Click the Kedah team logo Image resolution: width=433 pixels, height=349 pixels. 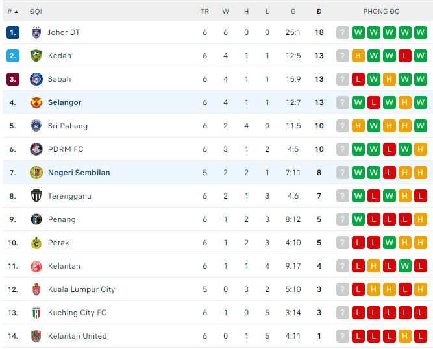click(36, 56)
